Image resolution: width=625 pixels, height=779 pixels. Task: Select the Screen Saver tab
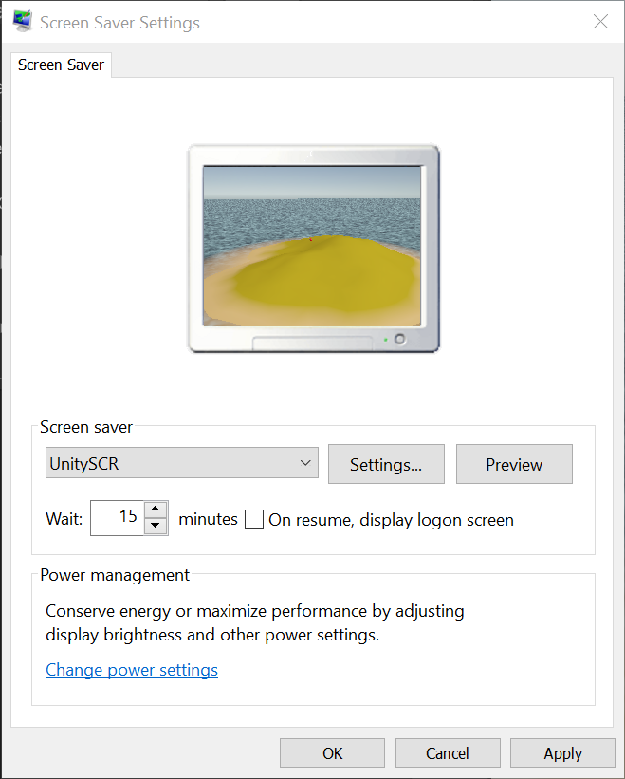pyautogui.click(x=61, y=65)
